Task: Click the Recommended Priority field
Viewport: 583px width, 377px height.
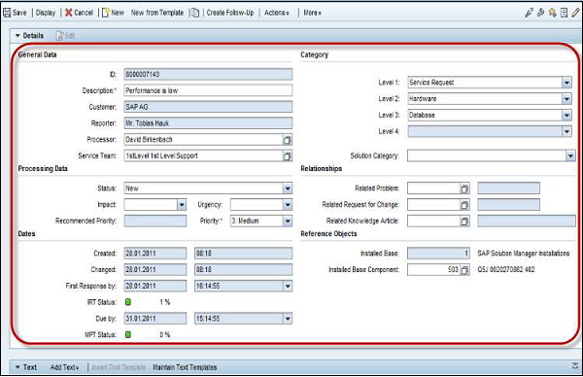Action: click(x=155, y=222)
